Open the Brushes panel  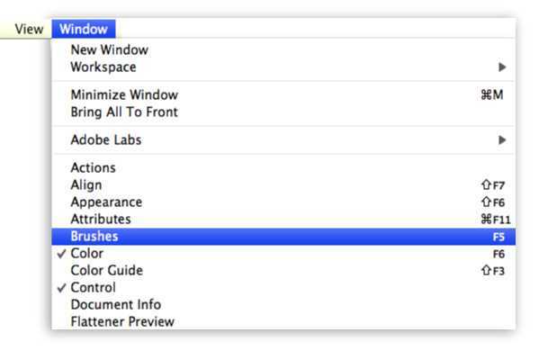coord(283,237)
